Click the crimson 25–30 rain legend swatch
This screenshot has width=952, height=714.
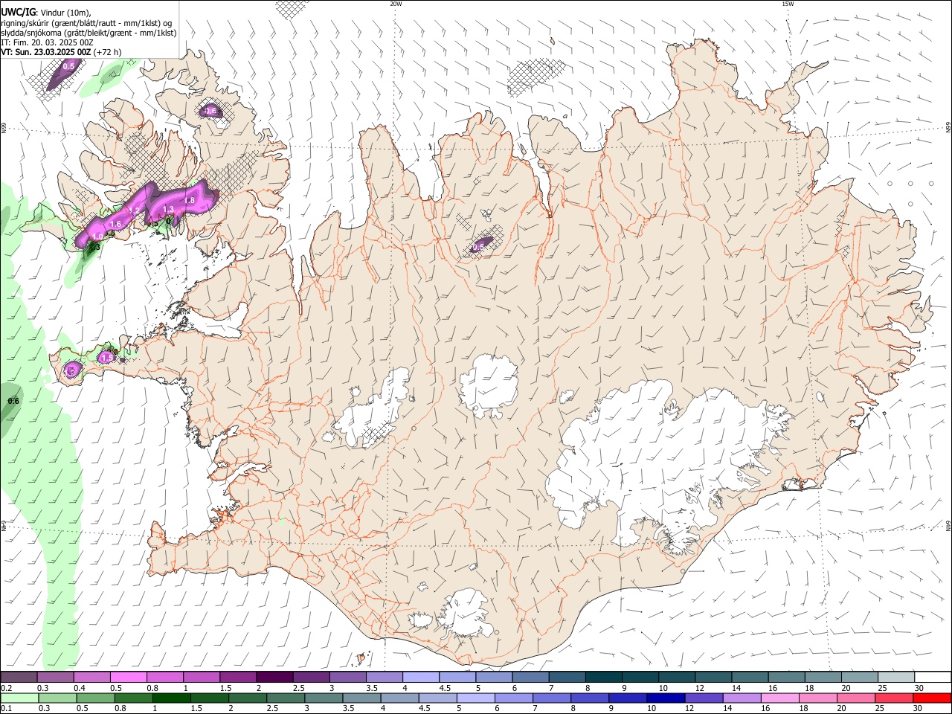pyautogui.click(x=895, y=698)
